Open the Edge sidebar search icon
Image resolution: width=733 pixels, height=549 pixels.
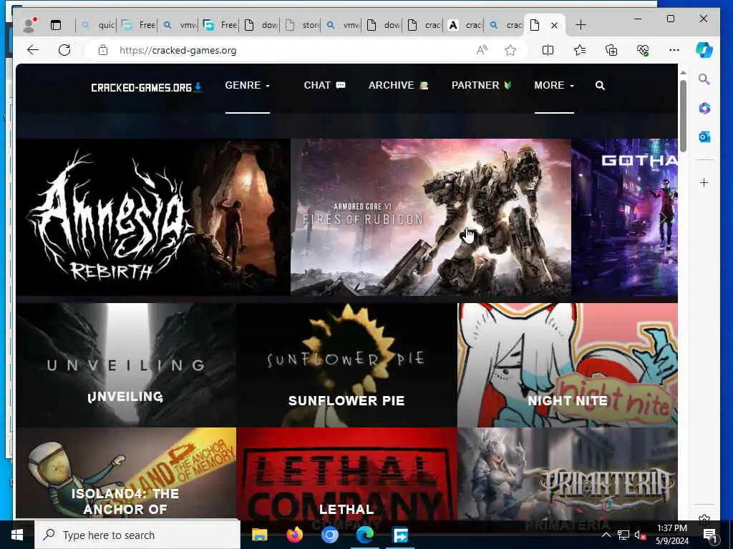click(x=704, y=79)
